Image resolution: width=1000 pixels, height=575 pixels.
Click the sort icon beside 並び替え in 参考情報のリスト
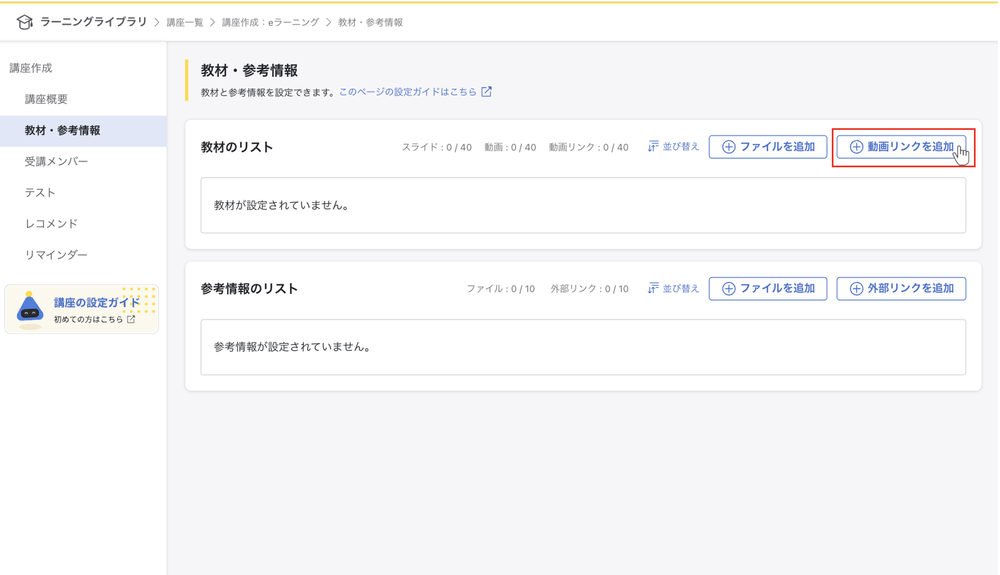653,288
